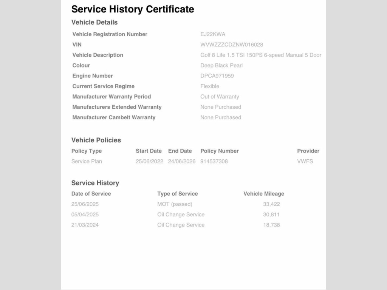The width and height of the screenshot is (387, 290).
Task: Click the 05/04/2025 service date
Action: tap(85, 214)
